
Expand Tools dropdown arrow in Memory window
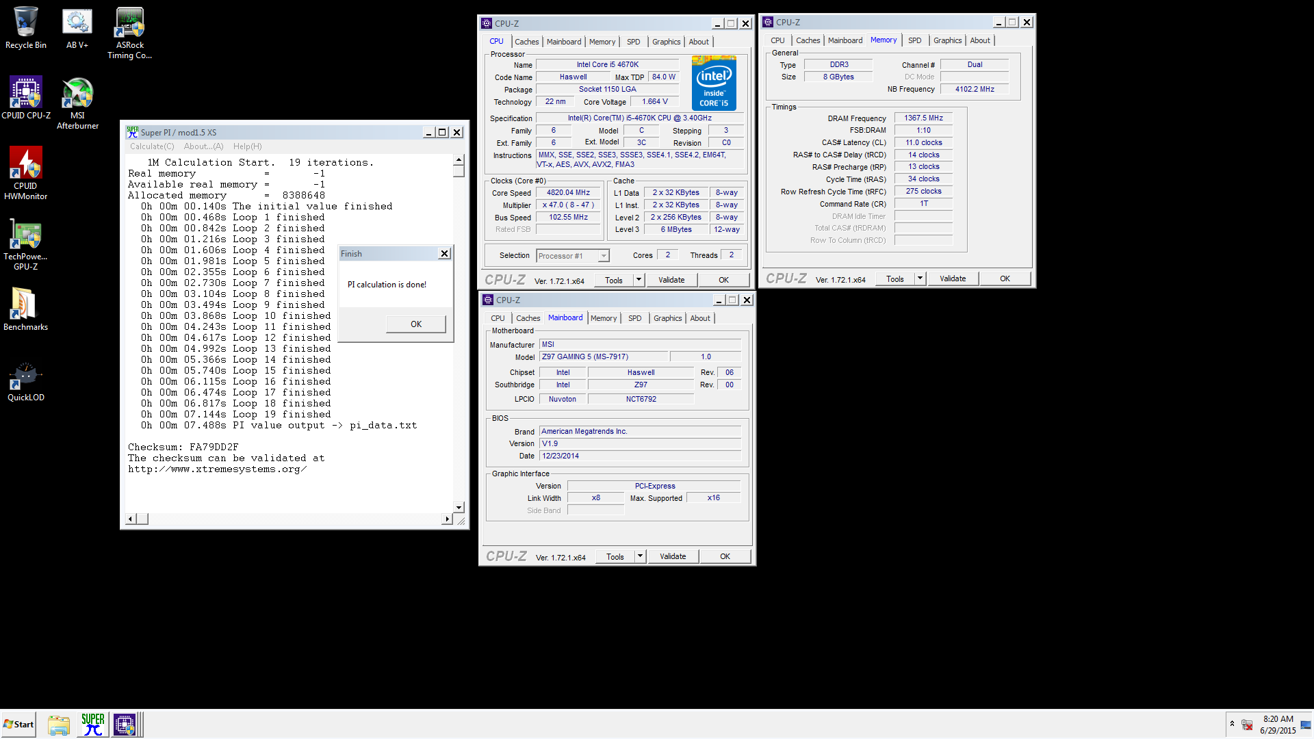[920, 278]
